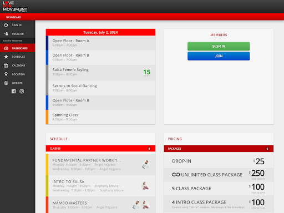Viewport: 284px width, 213px height.
Task: Click the MEMBERS heading
Action: (x=219, y=35)
